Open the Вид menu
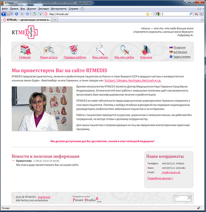Image resolution: width=206 pixels, height=212 pixels. pyautogui.click(x=23, y=8)
